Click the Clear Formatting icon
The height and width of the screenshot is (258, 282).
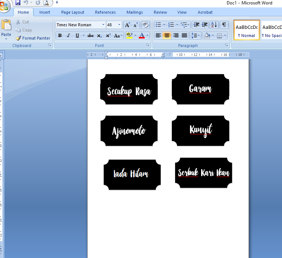click(x=145, y=25)
